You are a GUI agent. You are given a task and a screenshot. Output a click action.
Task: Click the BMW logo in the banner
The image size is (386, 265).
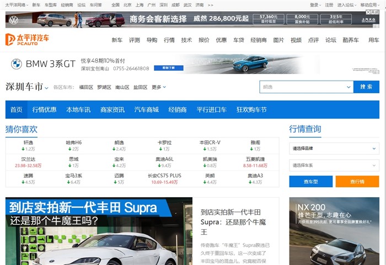[17, 64]
